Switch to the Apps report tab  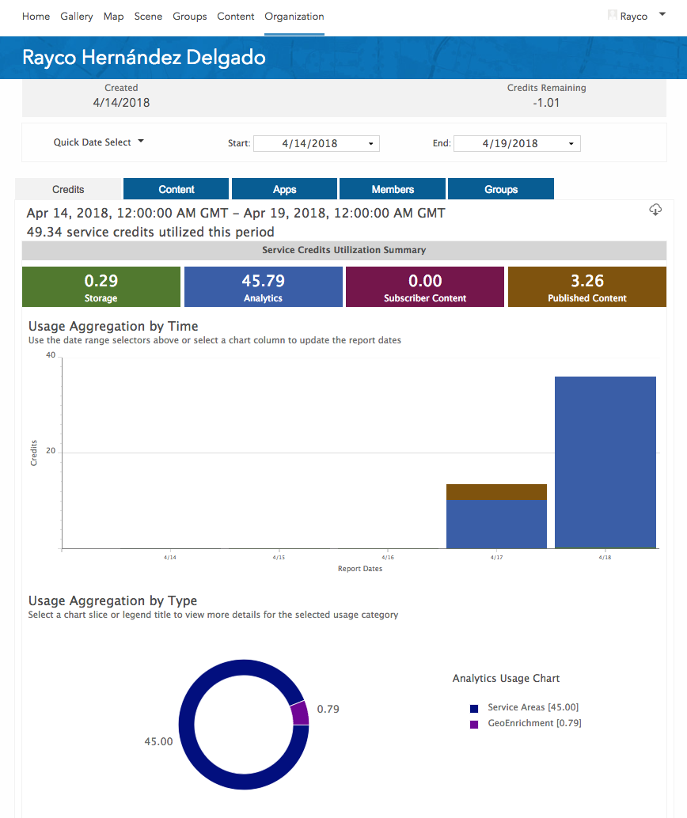pos(285,189)
